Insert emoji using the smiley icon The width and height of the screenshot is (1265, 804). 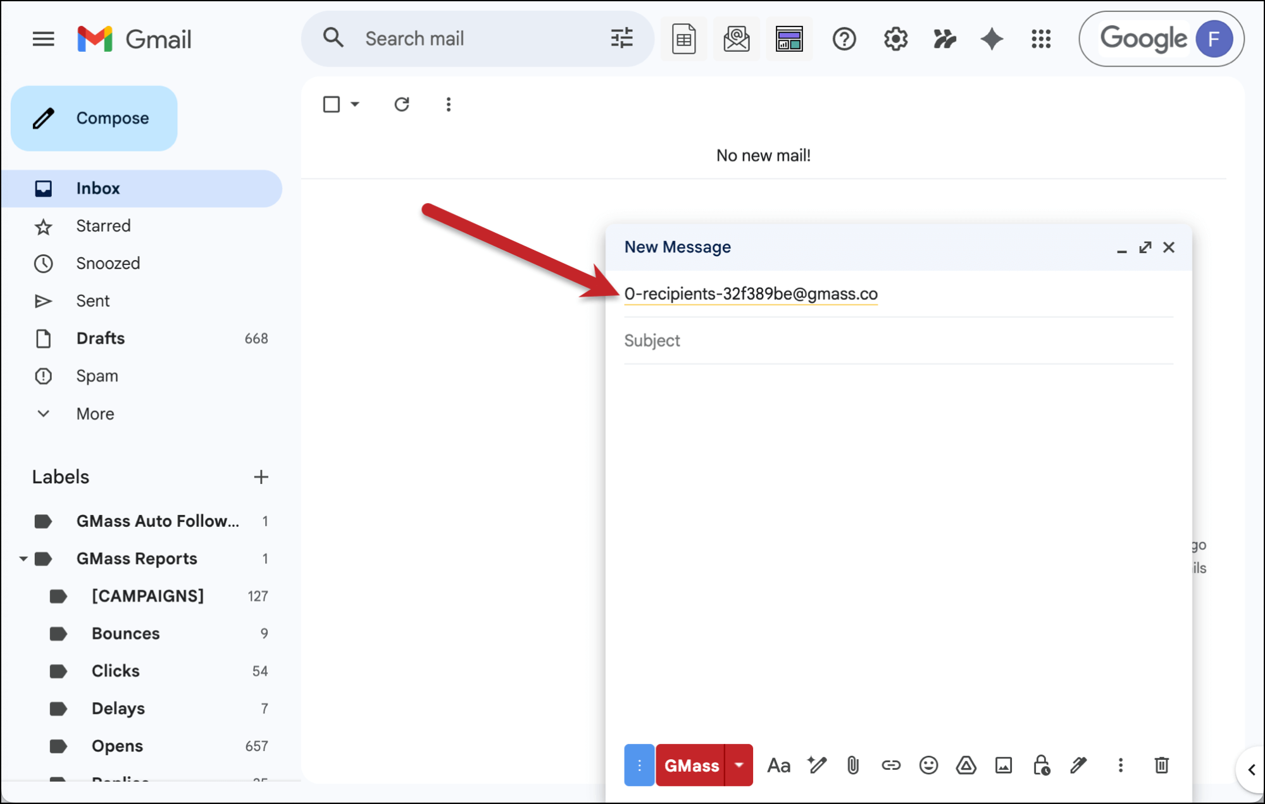click(928, 765)
